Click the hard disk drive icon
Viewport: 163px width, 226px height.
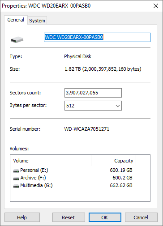coord(17,40)
